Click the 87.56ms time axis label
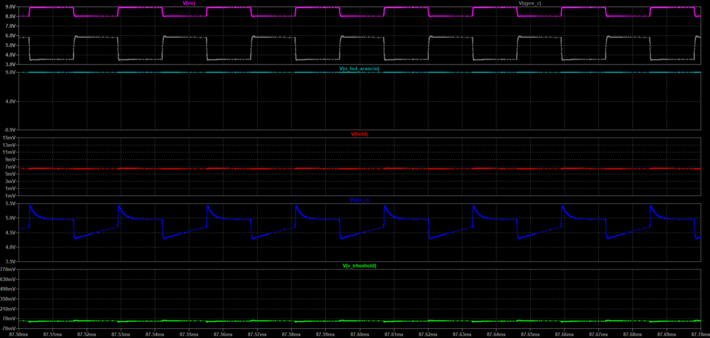This screenshot has height=338, width=710. point(223,335)
